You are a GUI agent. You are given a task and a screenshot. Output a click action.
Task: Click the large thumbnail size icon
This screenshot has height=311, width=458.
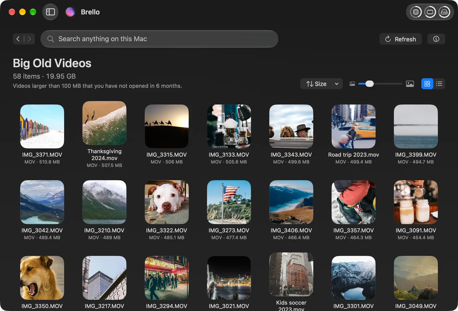410,84
